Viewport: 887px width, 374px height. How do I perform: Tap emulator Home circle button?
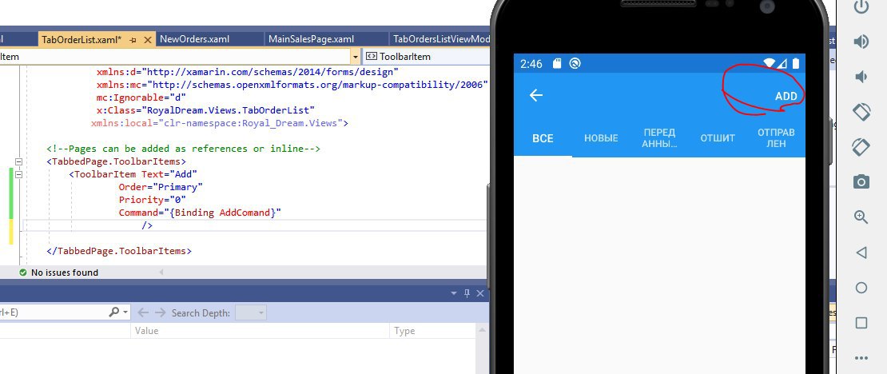[x=861, y=288]
